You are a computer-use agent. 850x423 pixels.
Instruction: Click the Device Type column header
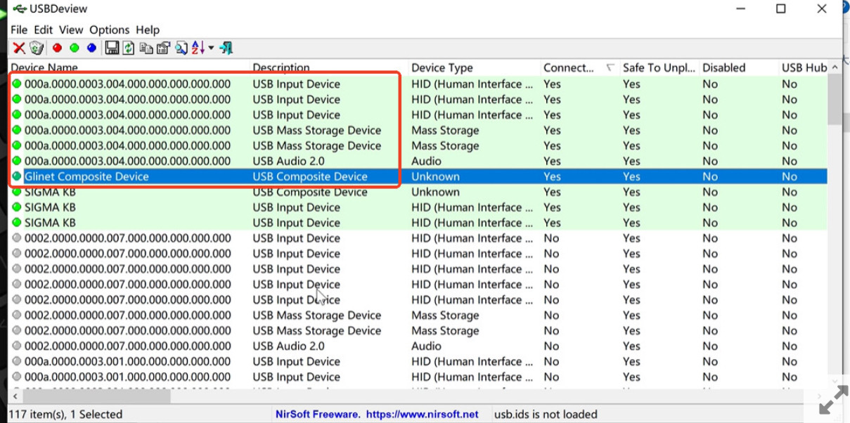click(x=442, y=67)
